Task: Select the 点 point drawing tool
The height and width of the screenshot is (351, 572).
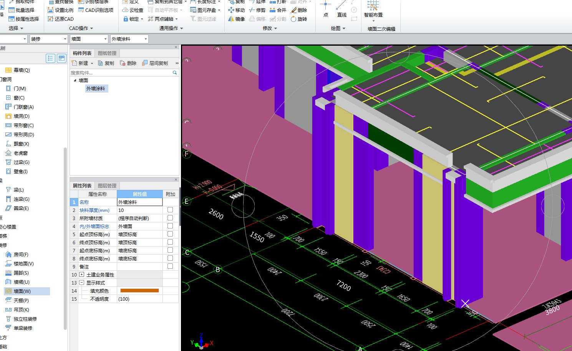Action: [325, 9]
